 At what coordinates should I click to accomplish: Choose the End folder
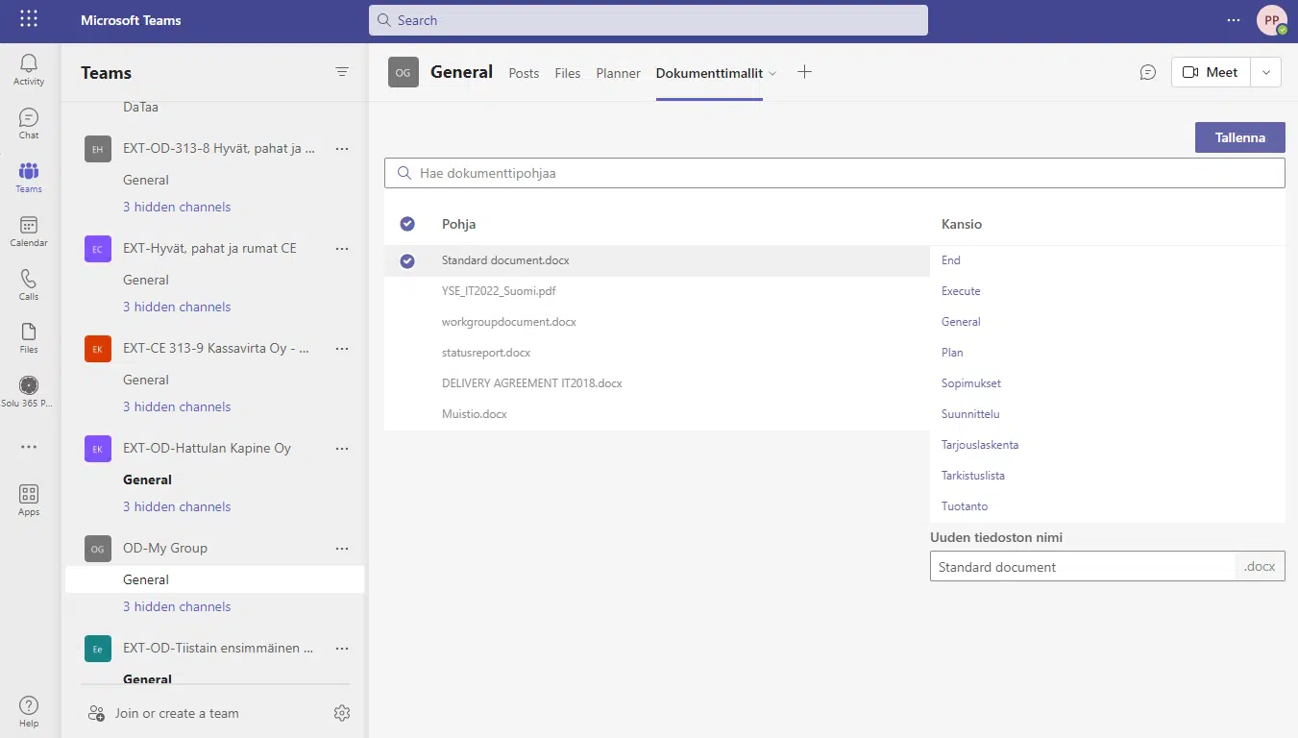(x=951, y=260)
